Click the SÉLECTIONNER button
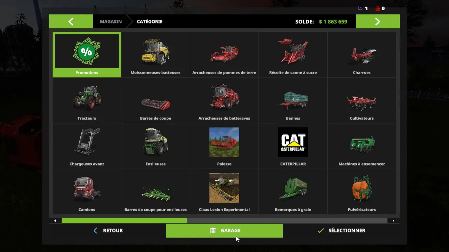Screen dimensions: 449x252 pyautogui.click(x=341, y=230)
